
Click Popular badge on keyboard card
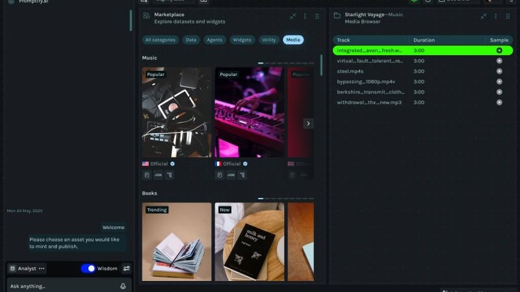pyautogui.click(x=229, y=75)
